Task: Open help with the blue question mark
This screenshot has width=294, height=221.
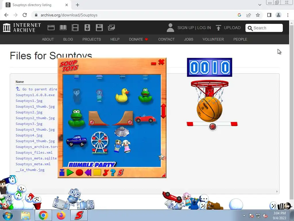Action: [x=113, y=173]
